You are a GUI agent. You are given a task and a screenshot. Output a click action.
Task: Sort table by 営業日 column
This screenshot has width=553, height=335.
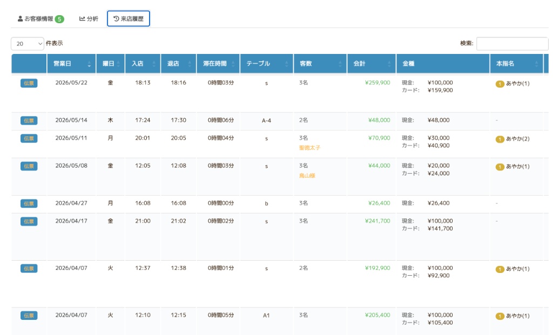(71, 64)
